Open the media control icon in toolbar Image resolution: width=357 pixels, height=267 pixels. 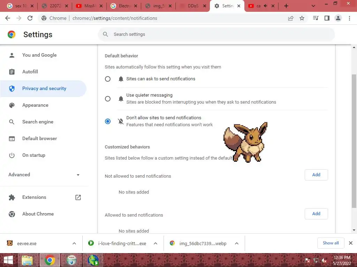pyautogui.click(x=316, y=18)
